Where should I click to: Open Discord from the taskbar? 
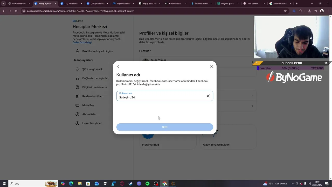(x=139, y=184)
